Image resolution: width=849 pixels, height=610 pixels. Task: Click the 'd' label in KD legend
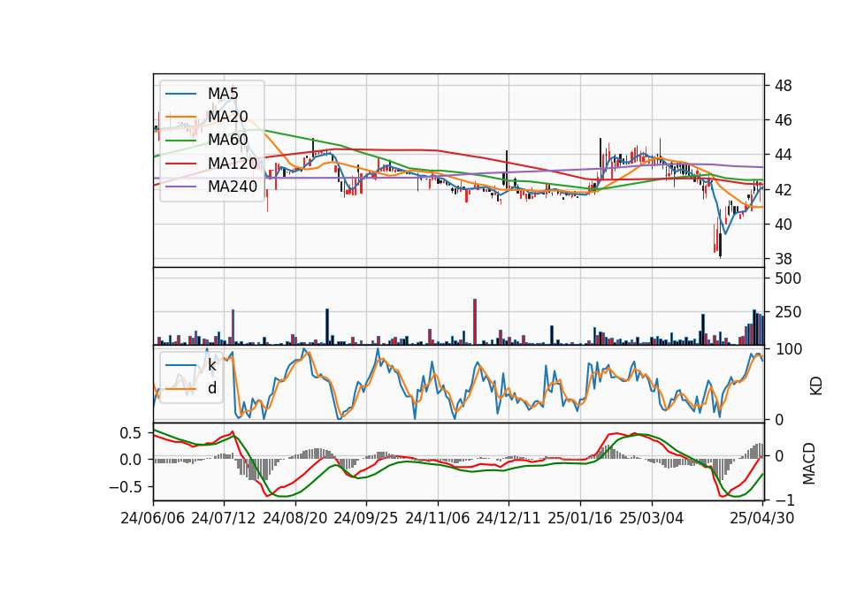coord(212,388)
